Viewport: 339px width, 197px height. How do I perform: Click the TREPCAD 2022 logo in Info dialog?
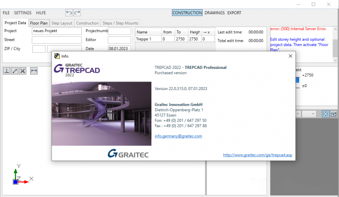pyautogui.click(x=77, y=70)
